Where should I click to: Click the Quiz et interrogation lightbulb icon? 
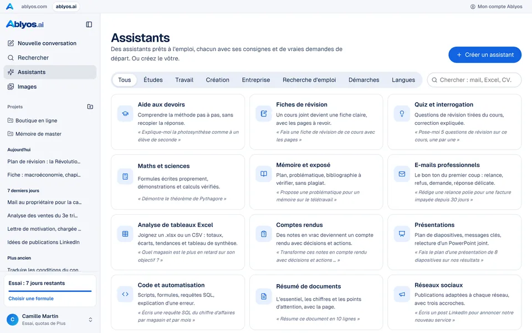click(402, 114)
